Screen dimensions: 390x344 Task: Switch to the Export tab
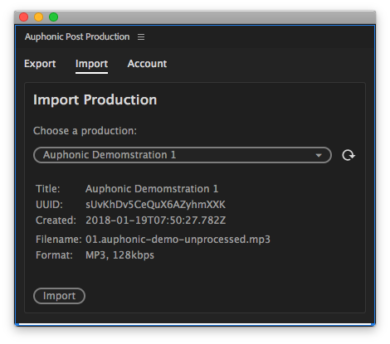(x=40, y=64)
